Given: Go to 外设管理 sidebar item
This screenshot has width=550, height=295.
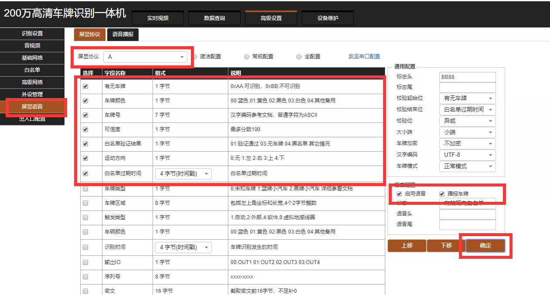Looking at the screenshot, I should tap(32, 94).
